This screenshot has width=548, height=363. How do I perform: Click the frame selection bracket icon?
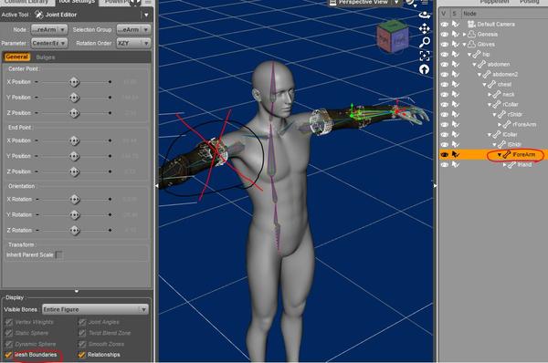click(425, 56)
